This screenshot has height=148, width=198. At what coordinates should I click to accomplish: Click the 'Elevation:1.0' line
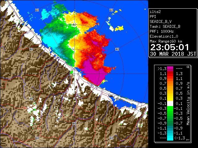point(164,36)
